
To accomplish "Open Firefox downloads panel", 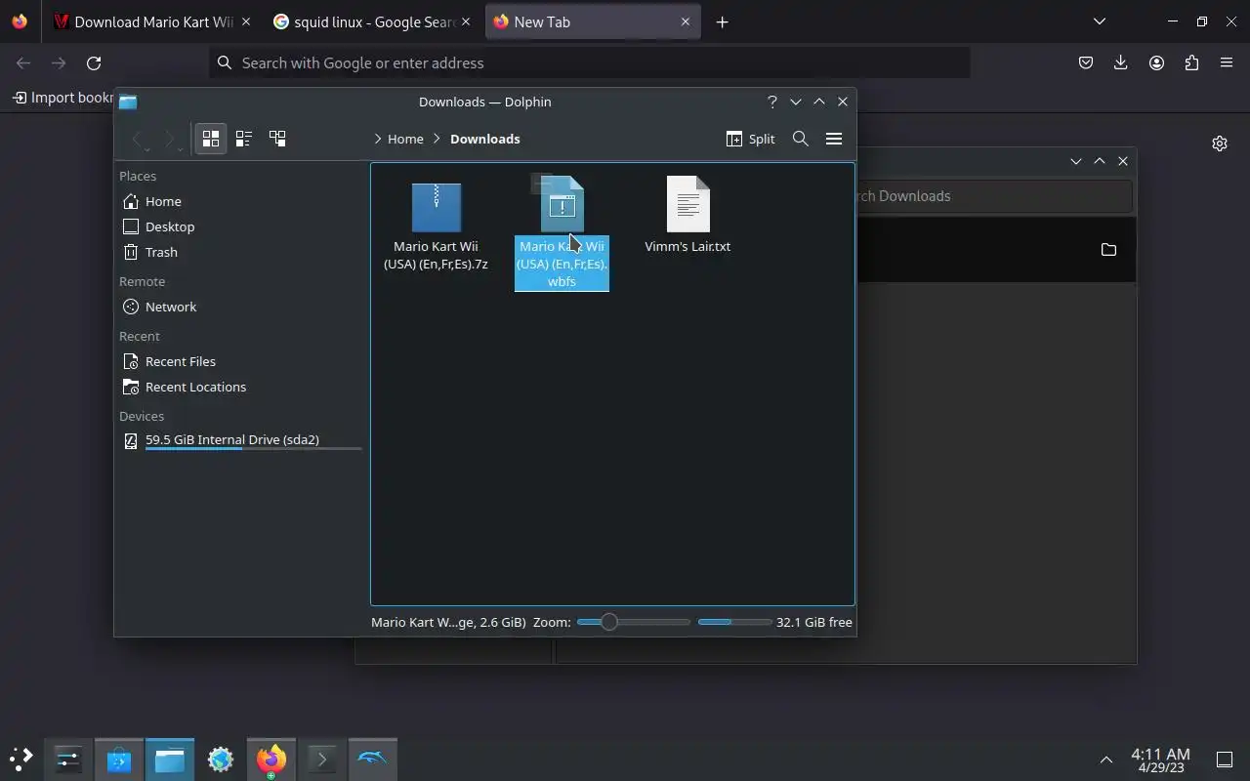I will click(x=1120, y=62).
